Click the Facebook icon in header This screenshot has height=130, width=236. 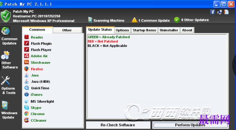(212, 12)
